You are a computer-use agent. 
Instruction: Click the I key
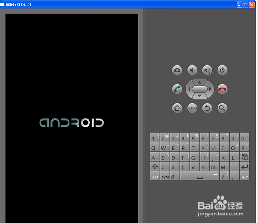click(225, 147)
